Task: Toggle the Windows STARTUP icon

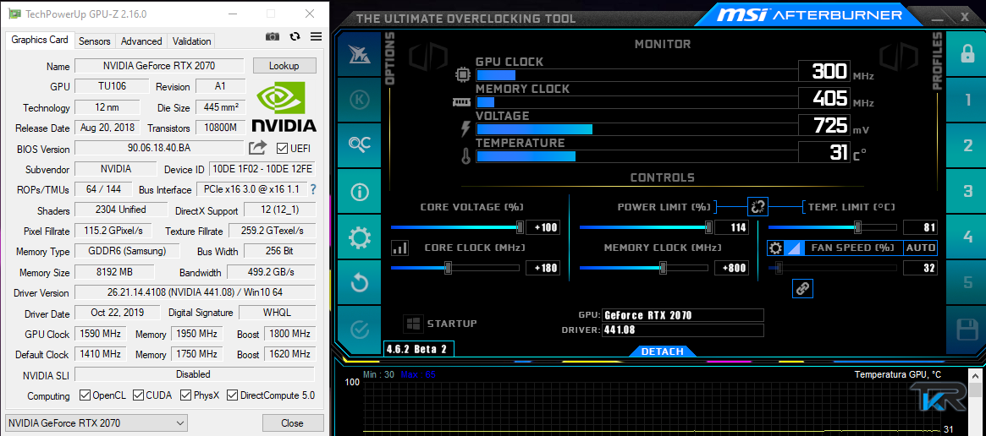Action: tap(412, 324)
